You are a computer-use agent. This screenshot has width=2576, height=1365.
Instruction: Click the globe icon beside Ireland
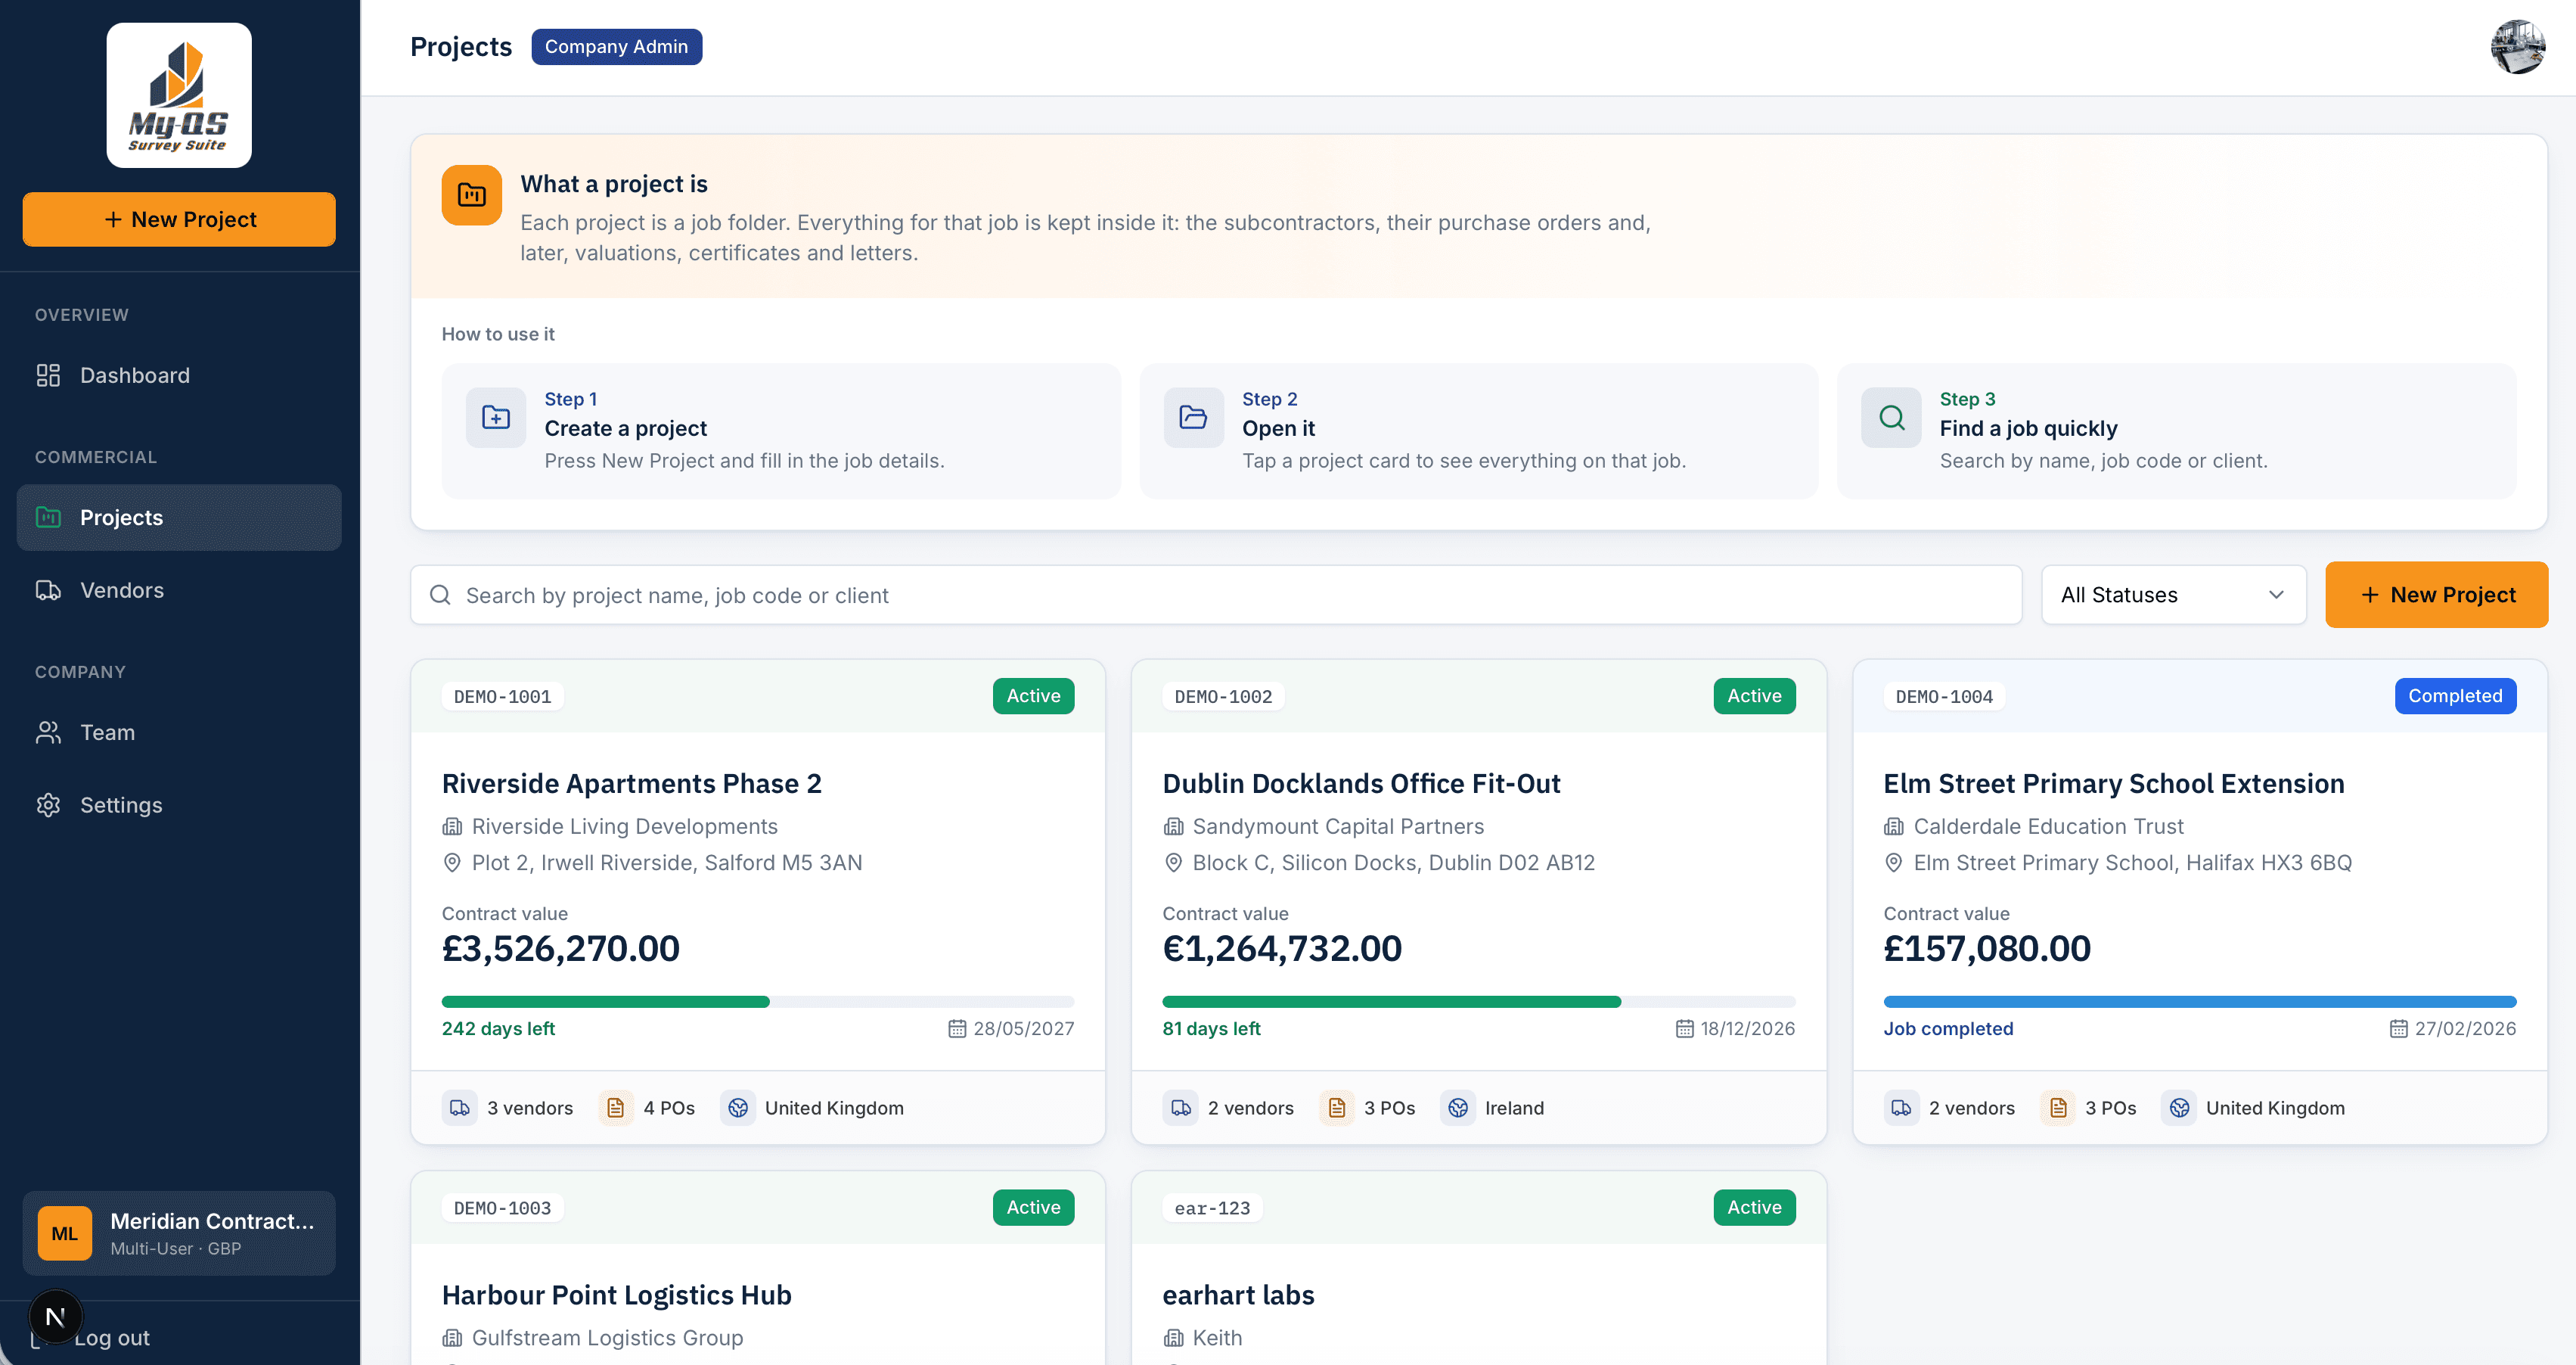pos(1458,1108)
